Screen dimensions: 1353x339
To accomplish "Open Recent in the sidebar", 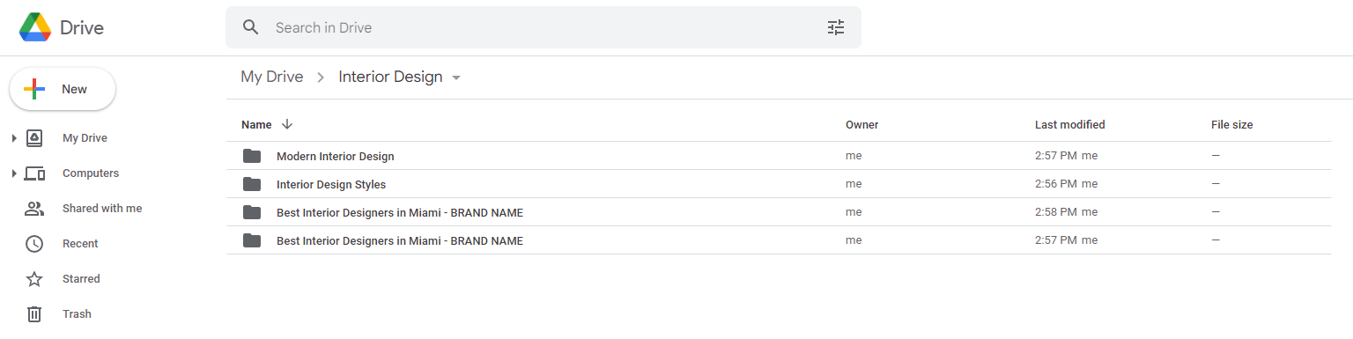I will pyautogui.click(x=80, y=244).
